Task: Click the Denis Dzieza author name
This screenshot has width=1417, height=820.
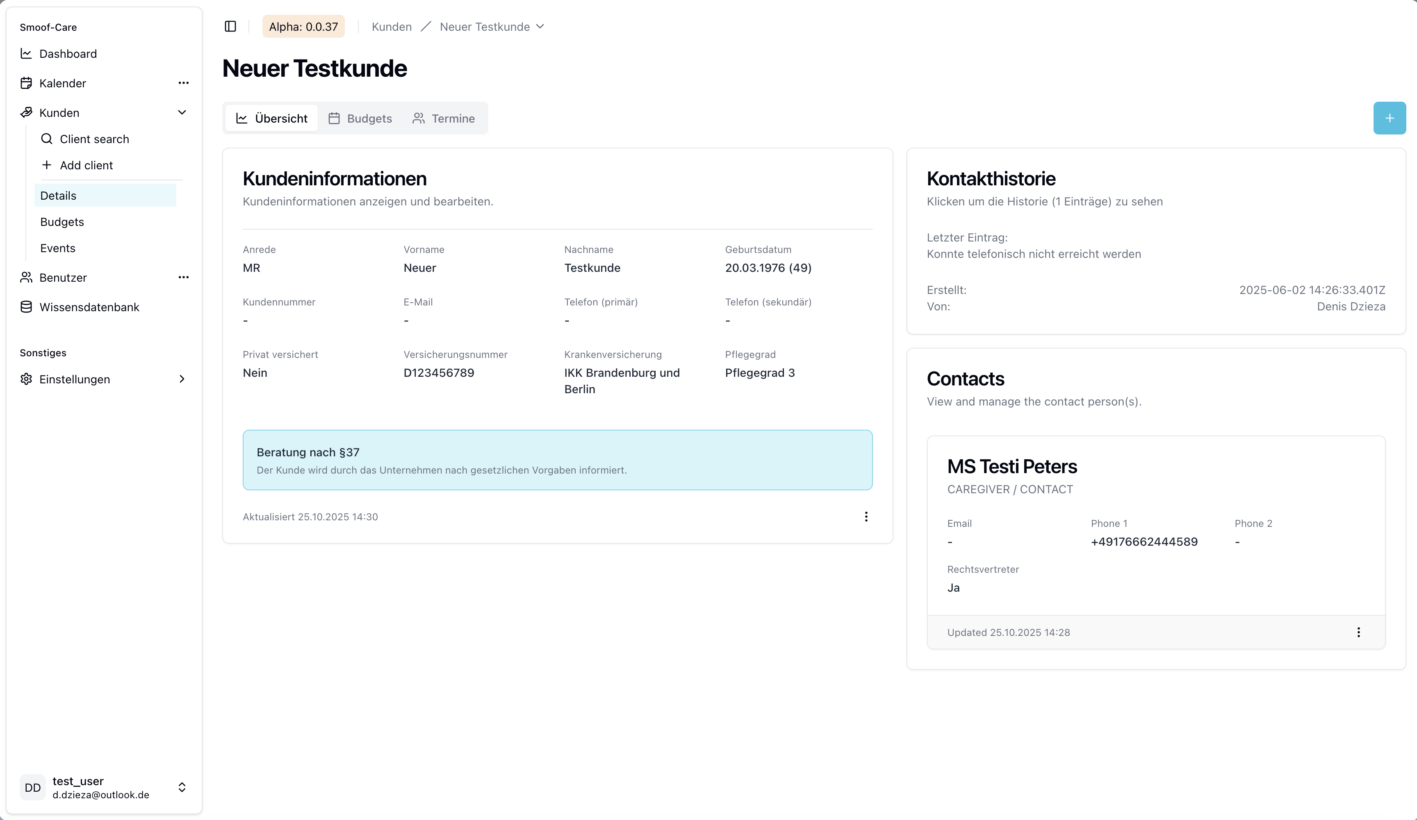Action: [x=1351, y=307]
